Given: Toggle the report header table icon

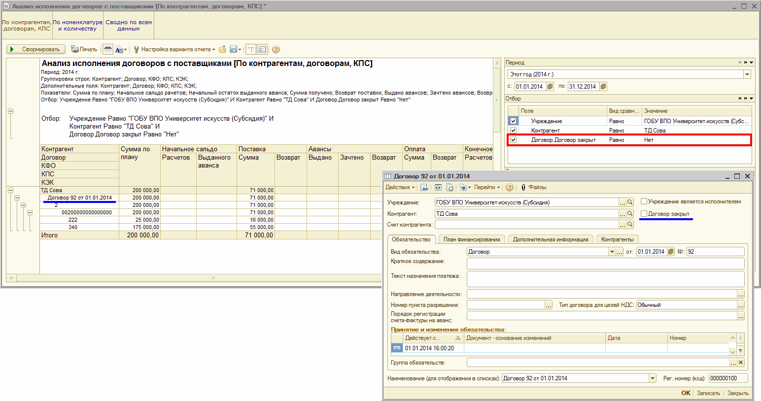Looking at the screenshot, I should click(x=108, y=49).
